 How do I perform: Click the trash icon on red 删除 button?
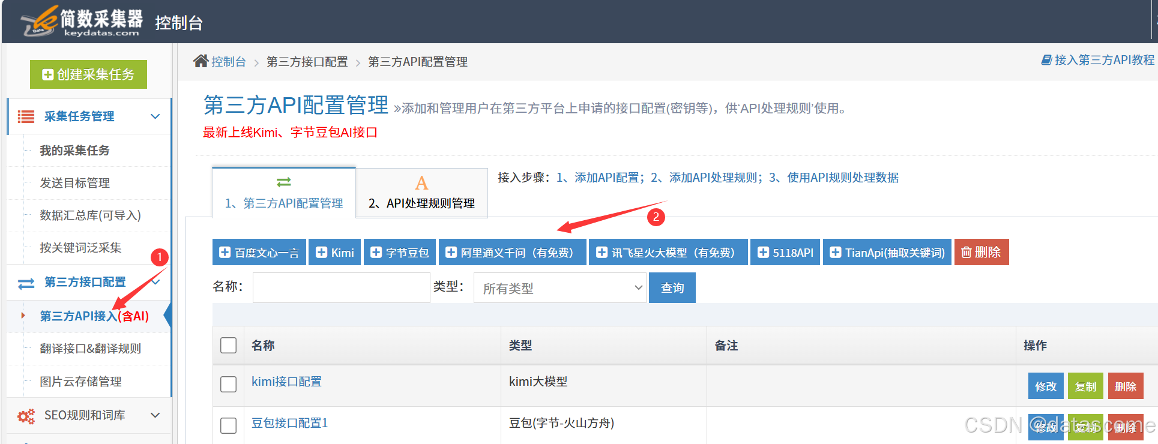point(966,253)
